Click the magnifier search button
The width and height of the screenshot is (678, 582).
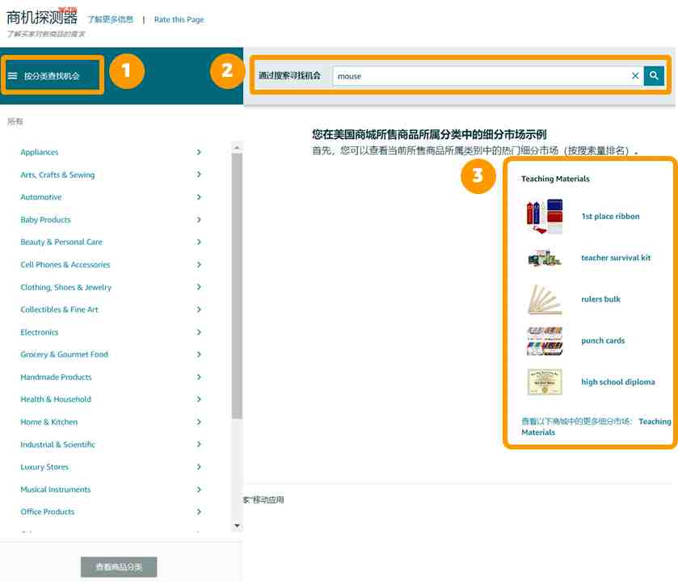click(654, 76)
